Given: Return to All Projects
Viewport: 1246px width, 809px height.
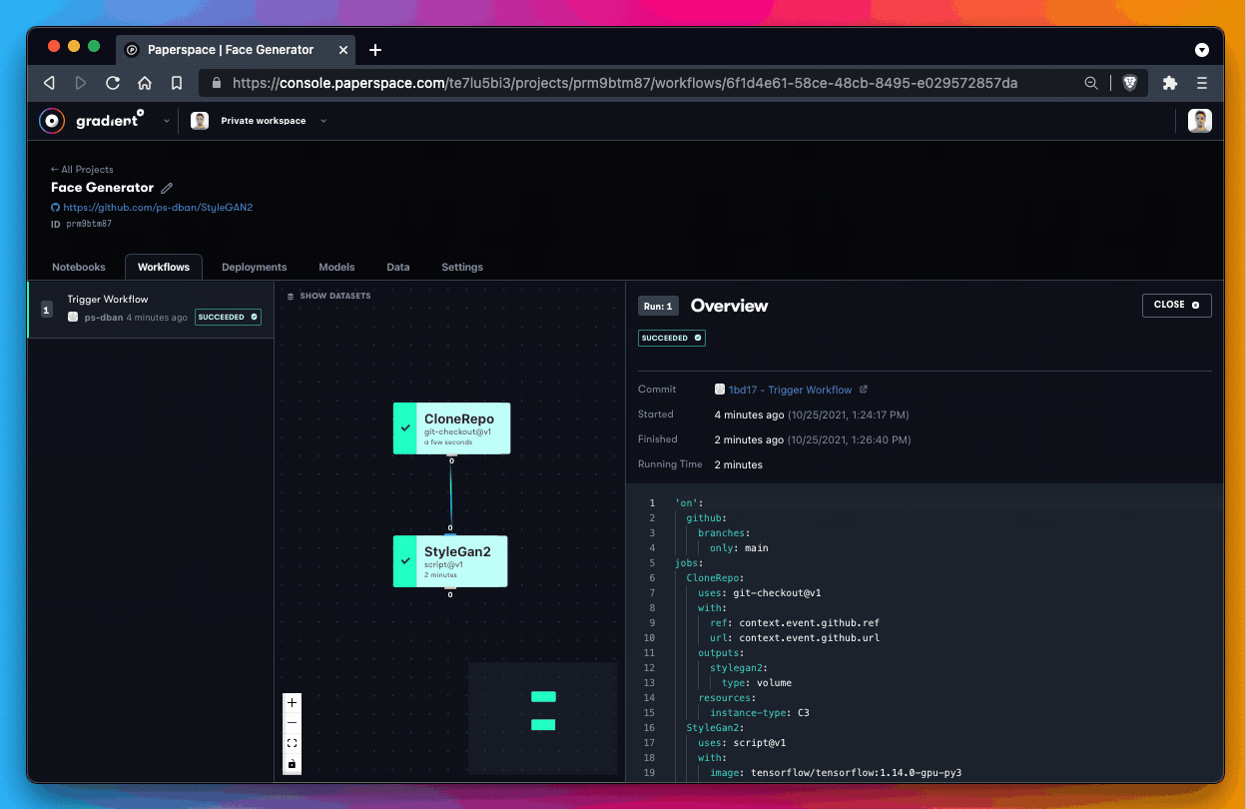Looking at the screenshot, I should 82,170.
